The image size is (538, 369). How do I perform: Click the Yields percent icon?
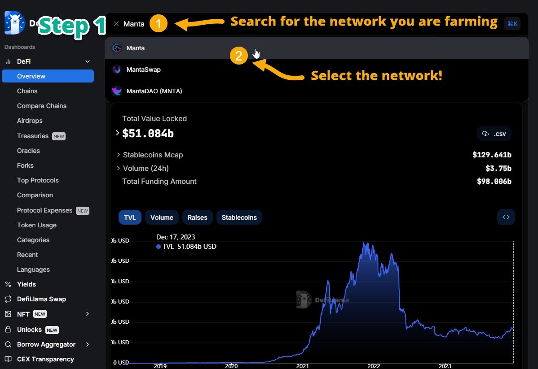click(x=8, y=284)
